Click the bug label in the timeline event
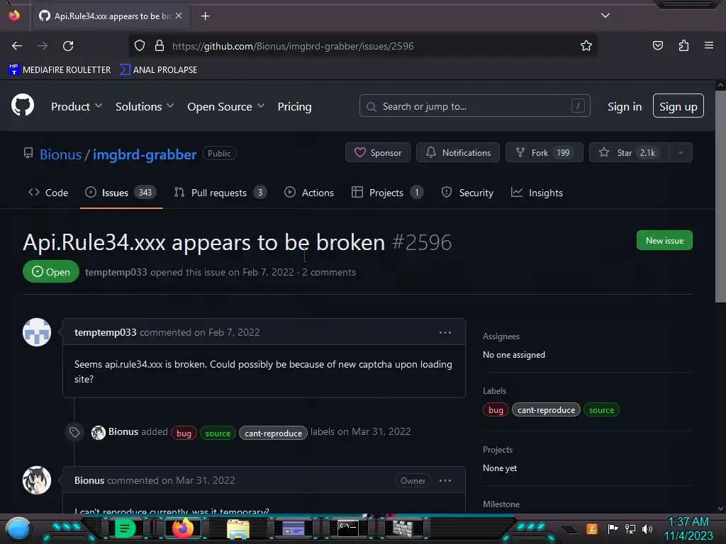726x544 pixels. (184, 433)
